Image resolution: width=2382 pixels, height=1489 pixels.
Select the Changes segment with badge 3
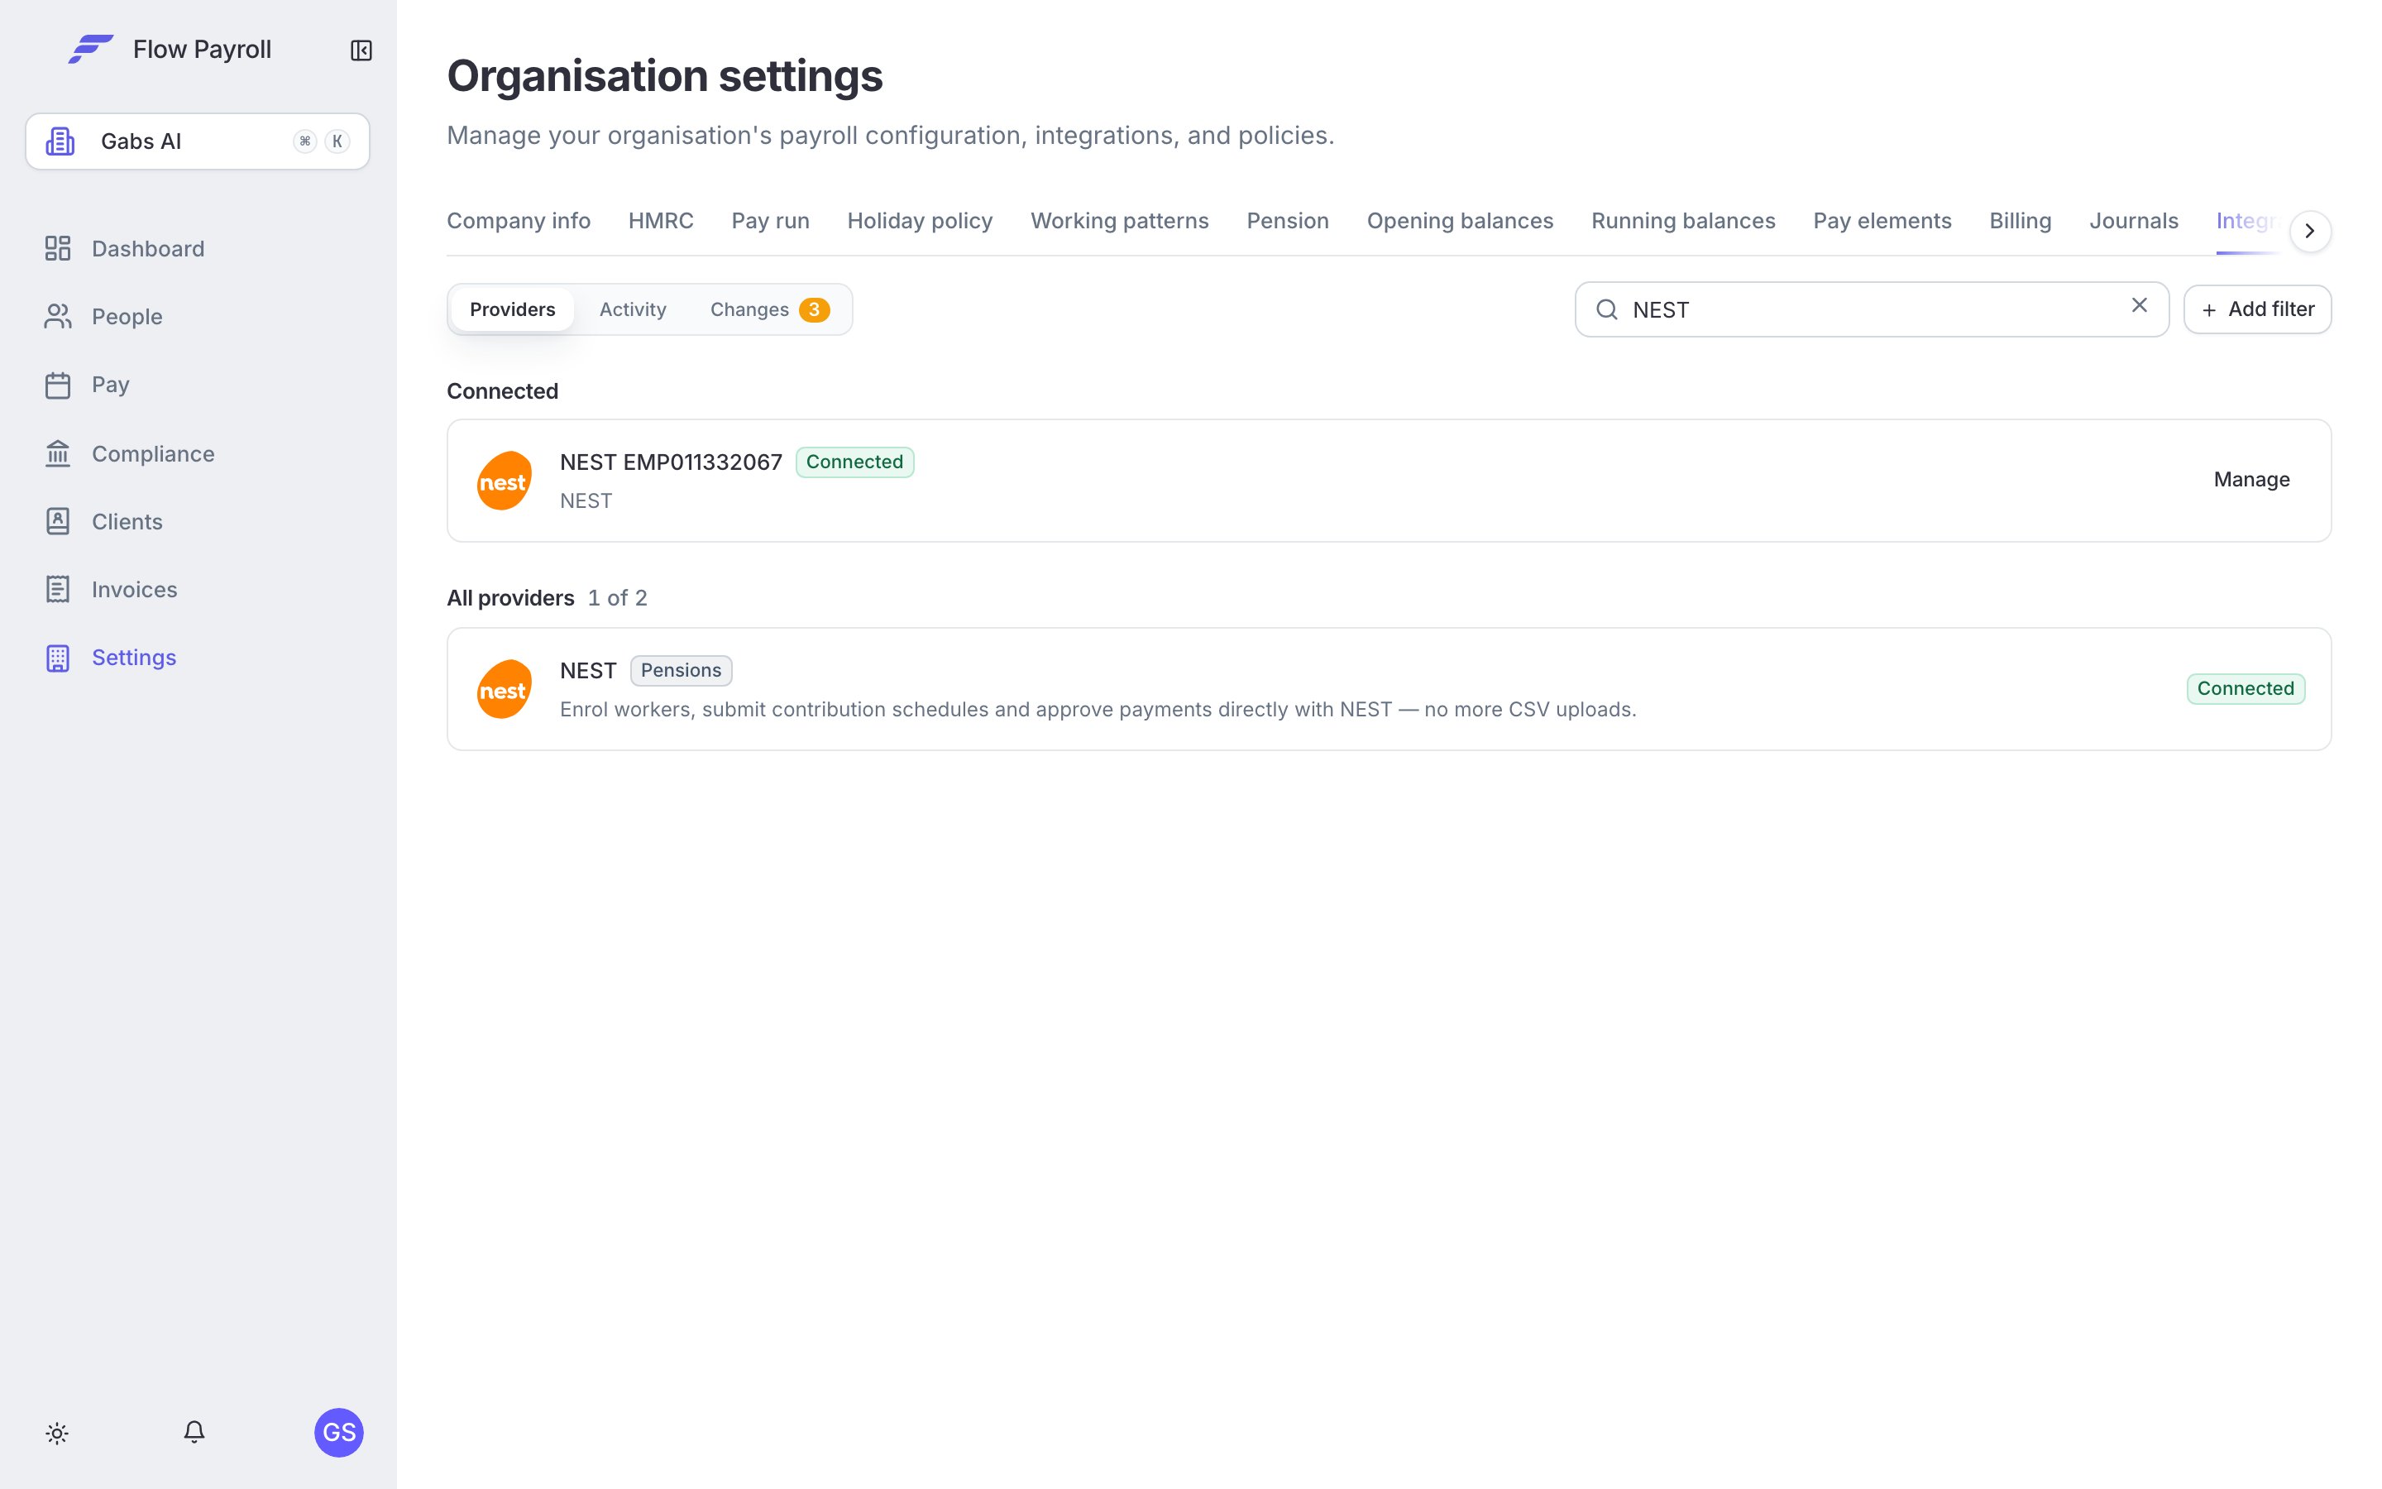click(x=770, y=309)
